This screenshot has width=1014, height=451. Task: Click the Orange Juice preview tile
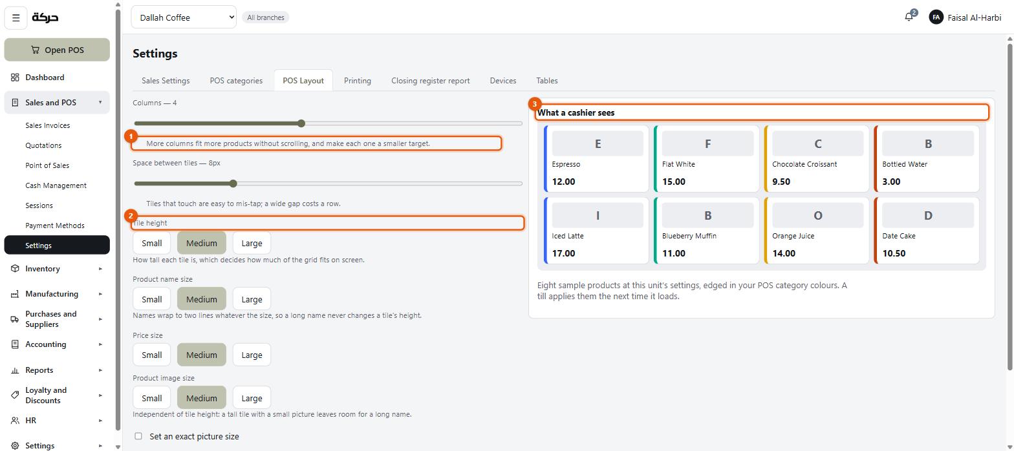[x=817, y=231]
